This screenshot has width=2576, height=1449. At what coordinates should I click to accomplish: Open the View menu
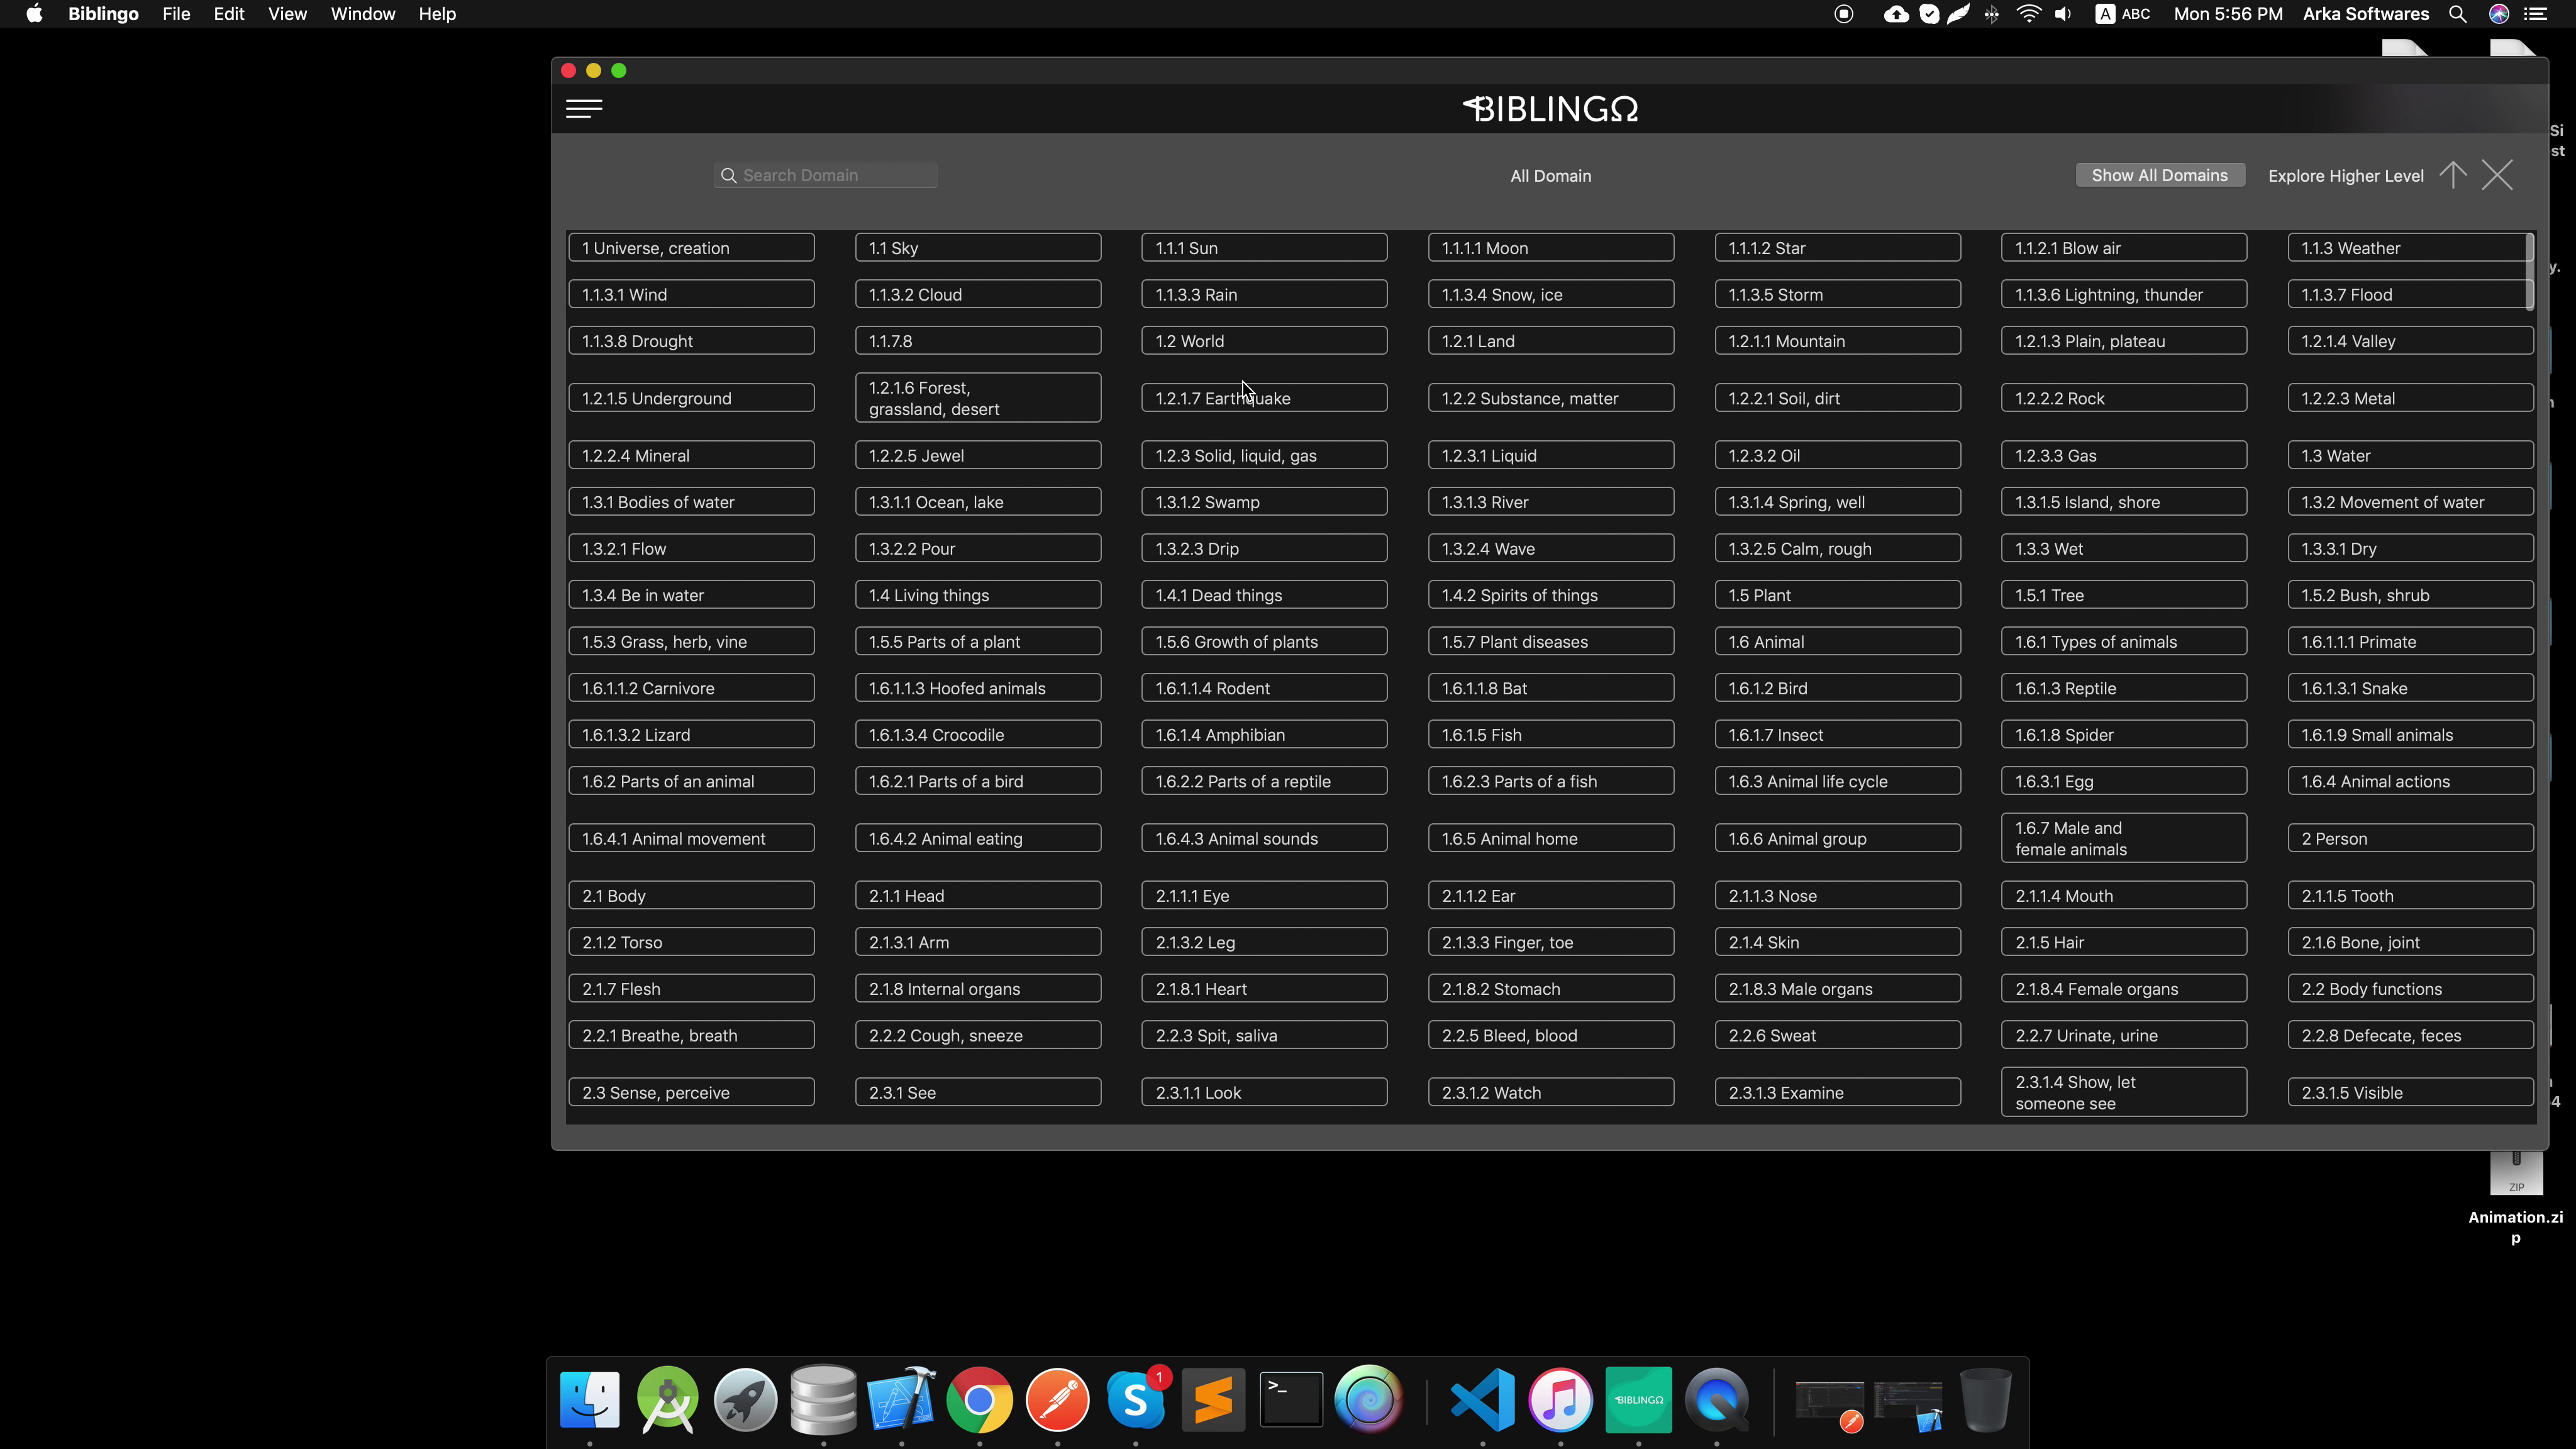pyautogui.click(x=287, y=14)
